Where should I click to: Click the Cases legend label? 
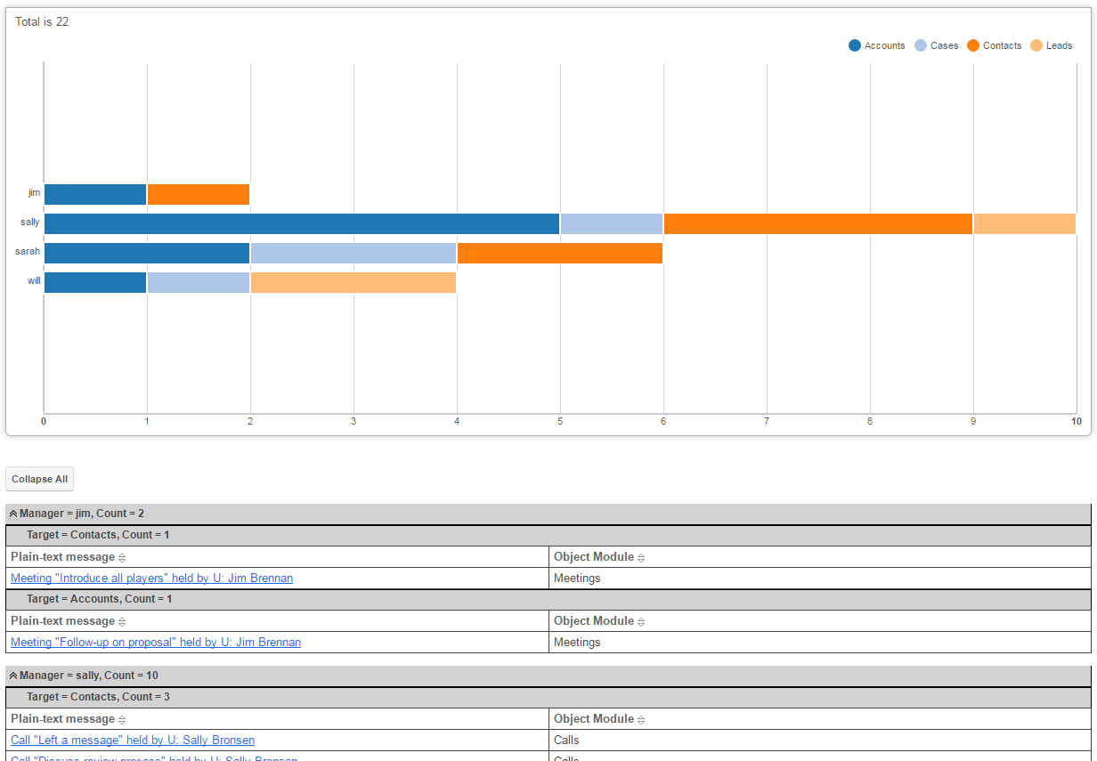(944, 45)
